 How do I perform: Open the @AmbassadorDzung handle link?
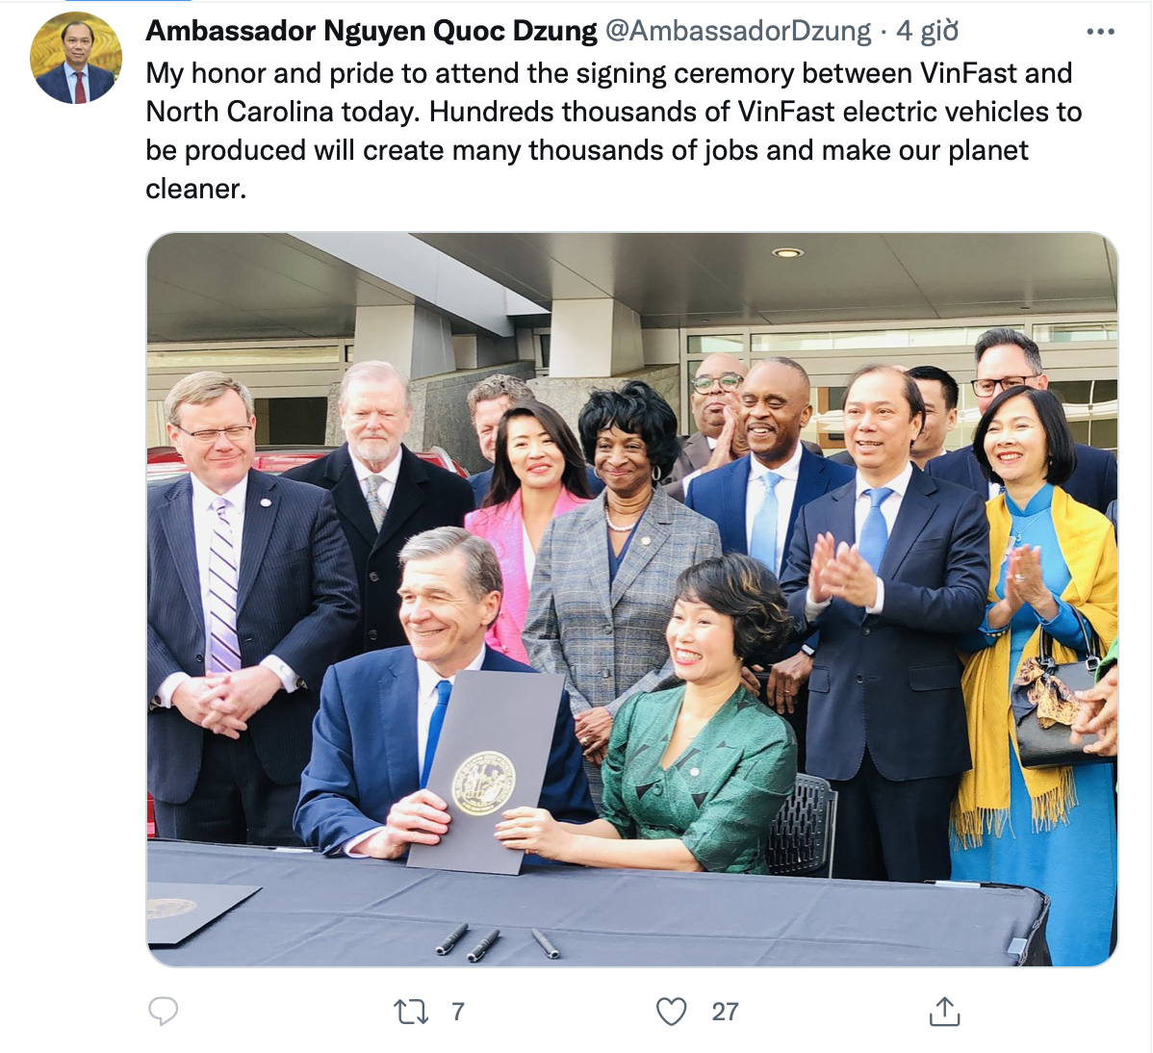pos(737,31)
